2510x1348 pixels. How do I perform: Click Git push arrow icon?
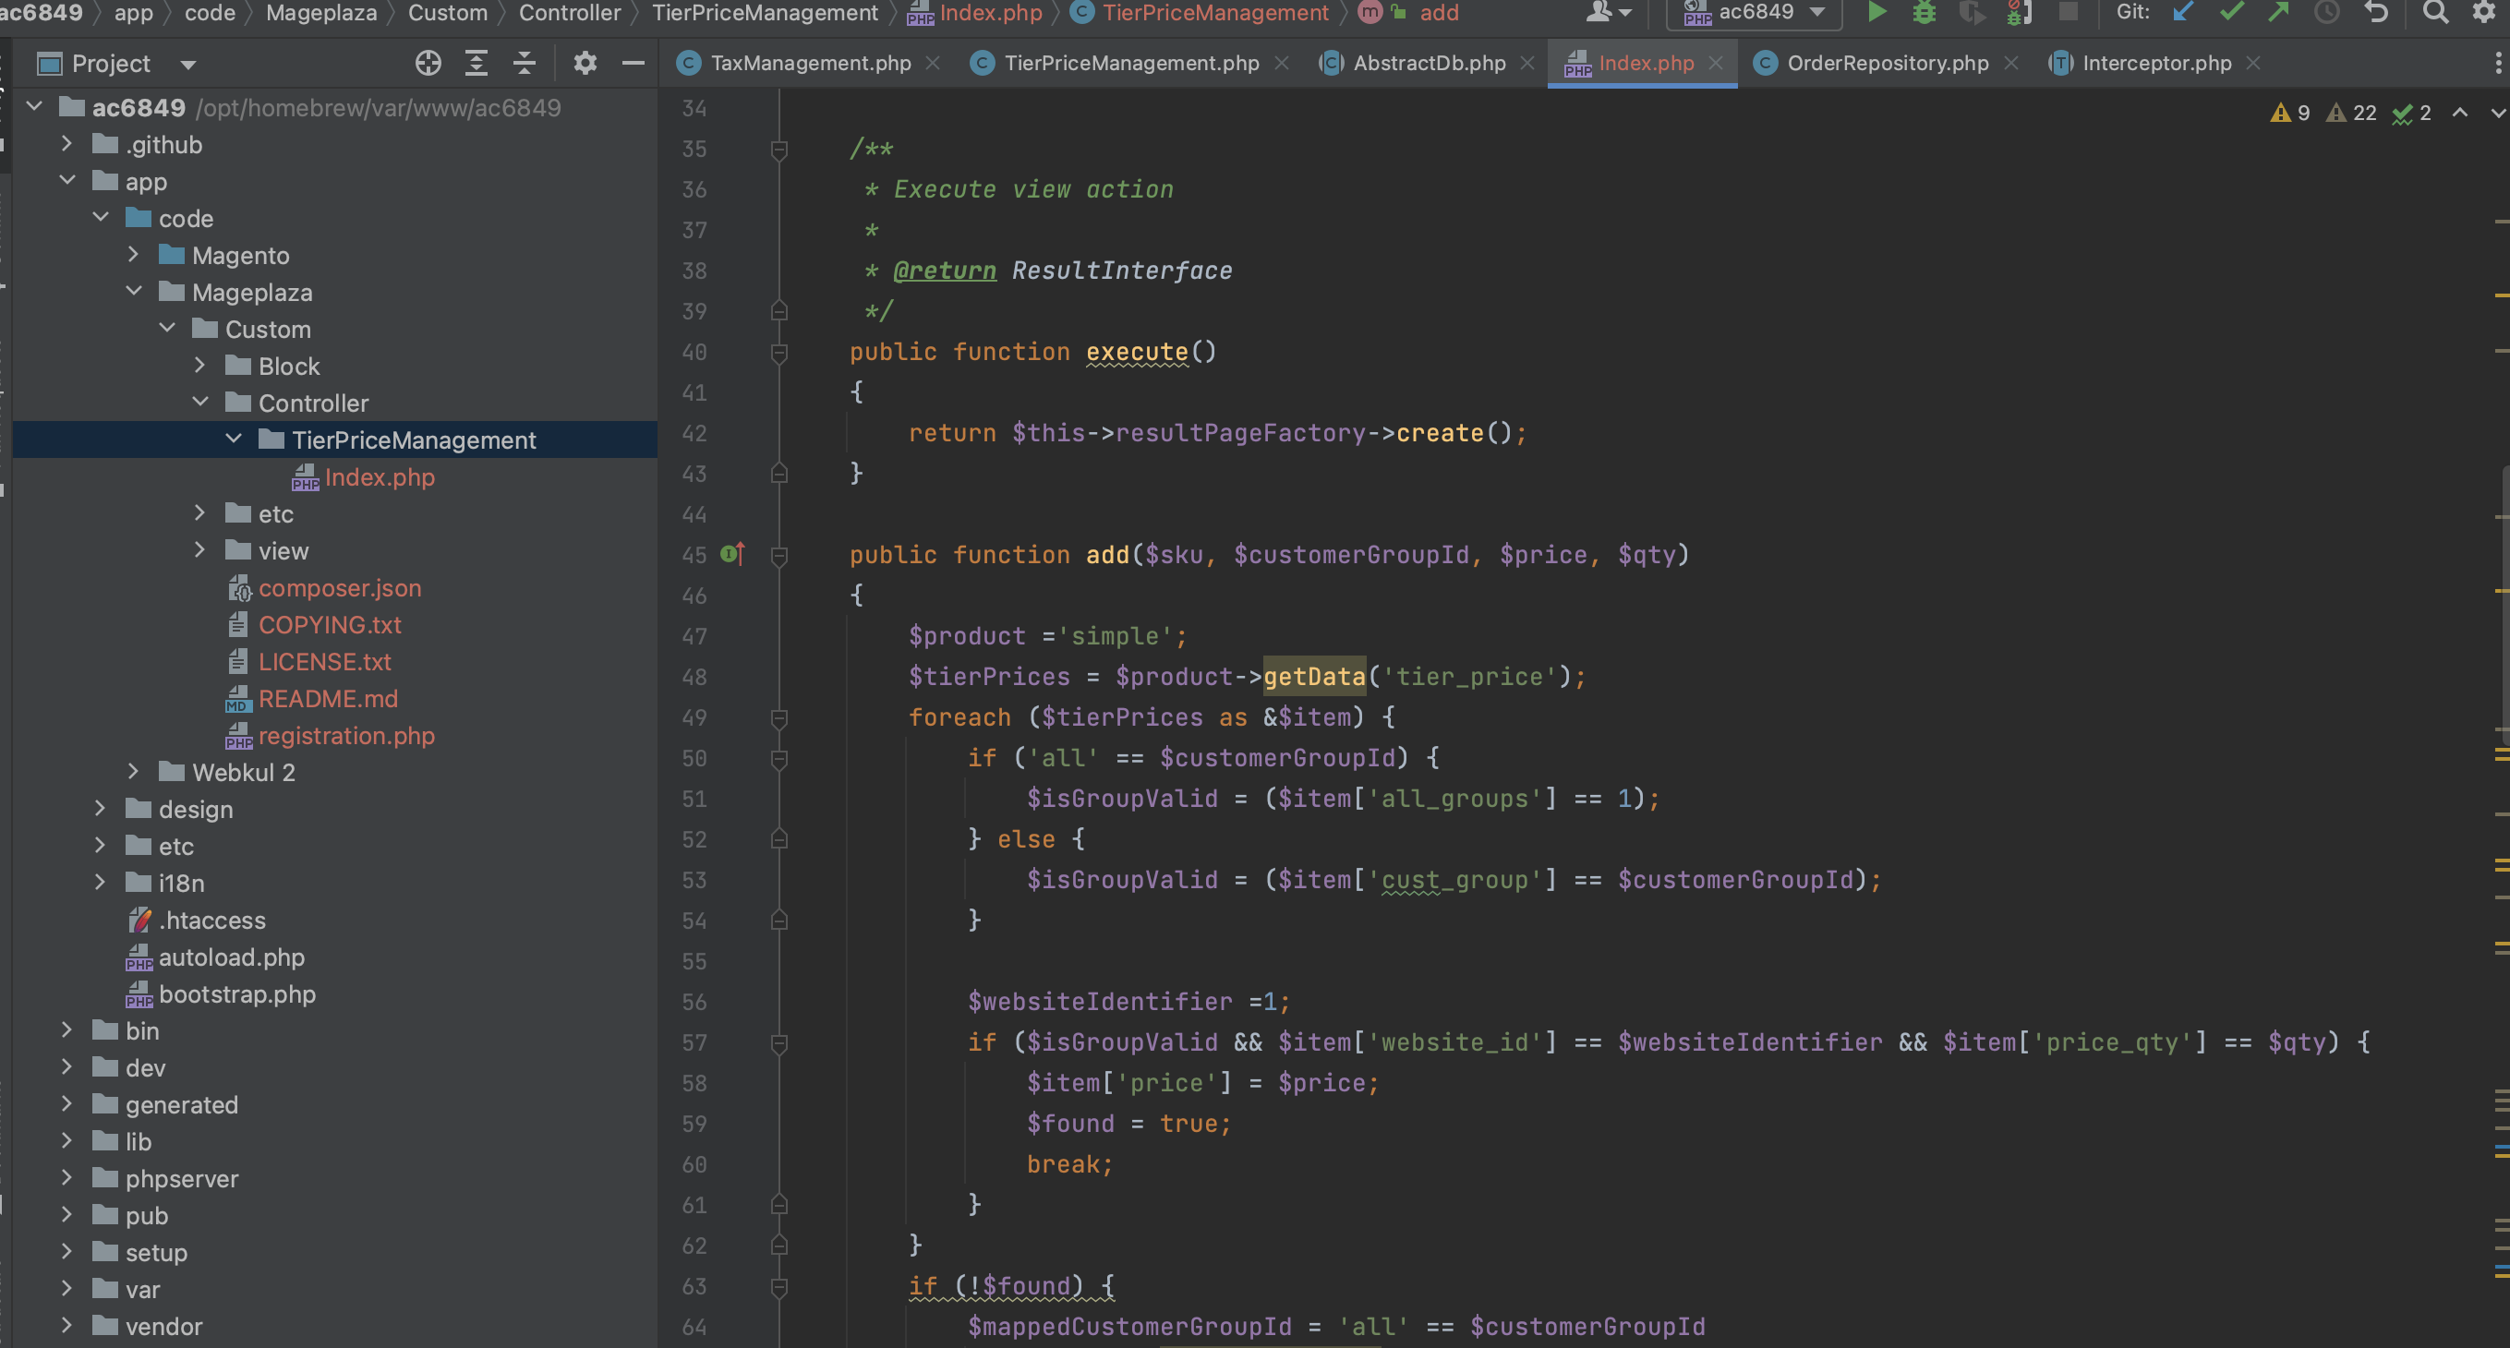click(2278, 13)
